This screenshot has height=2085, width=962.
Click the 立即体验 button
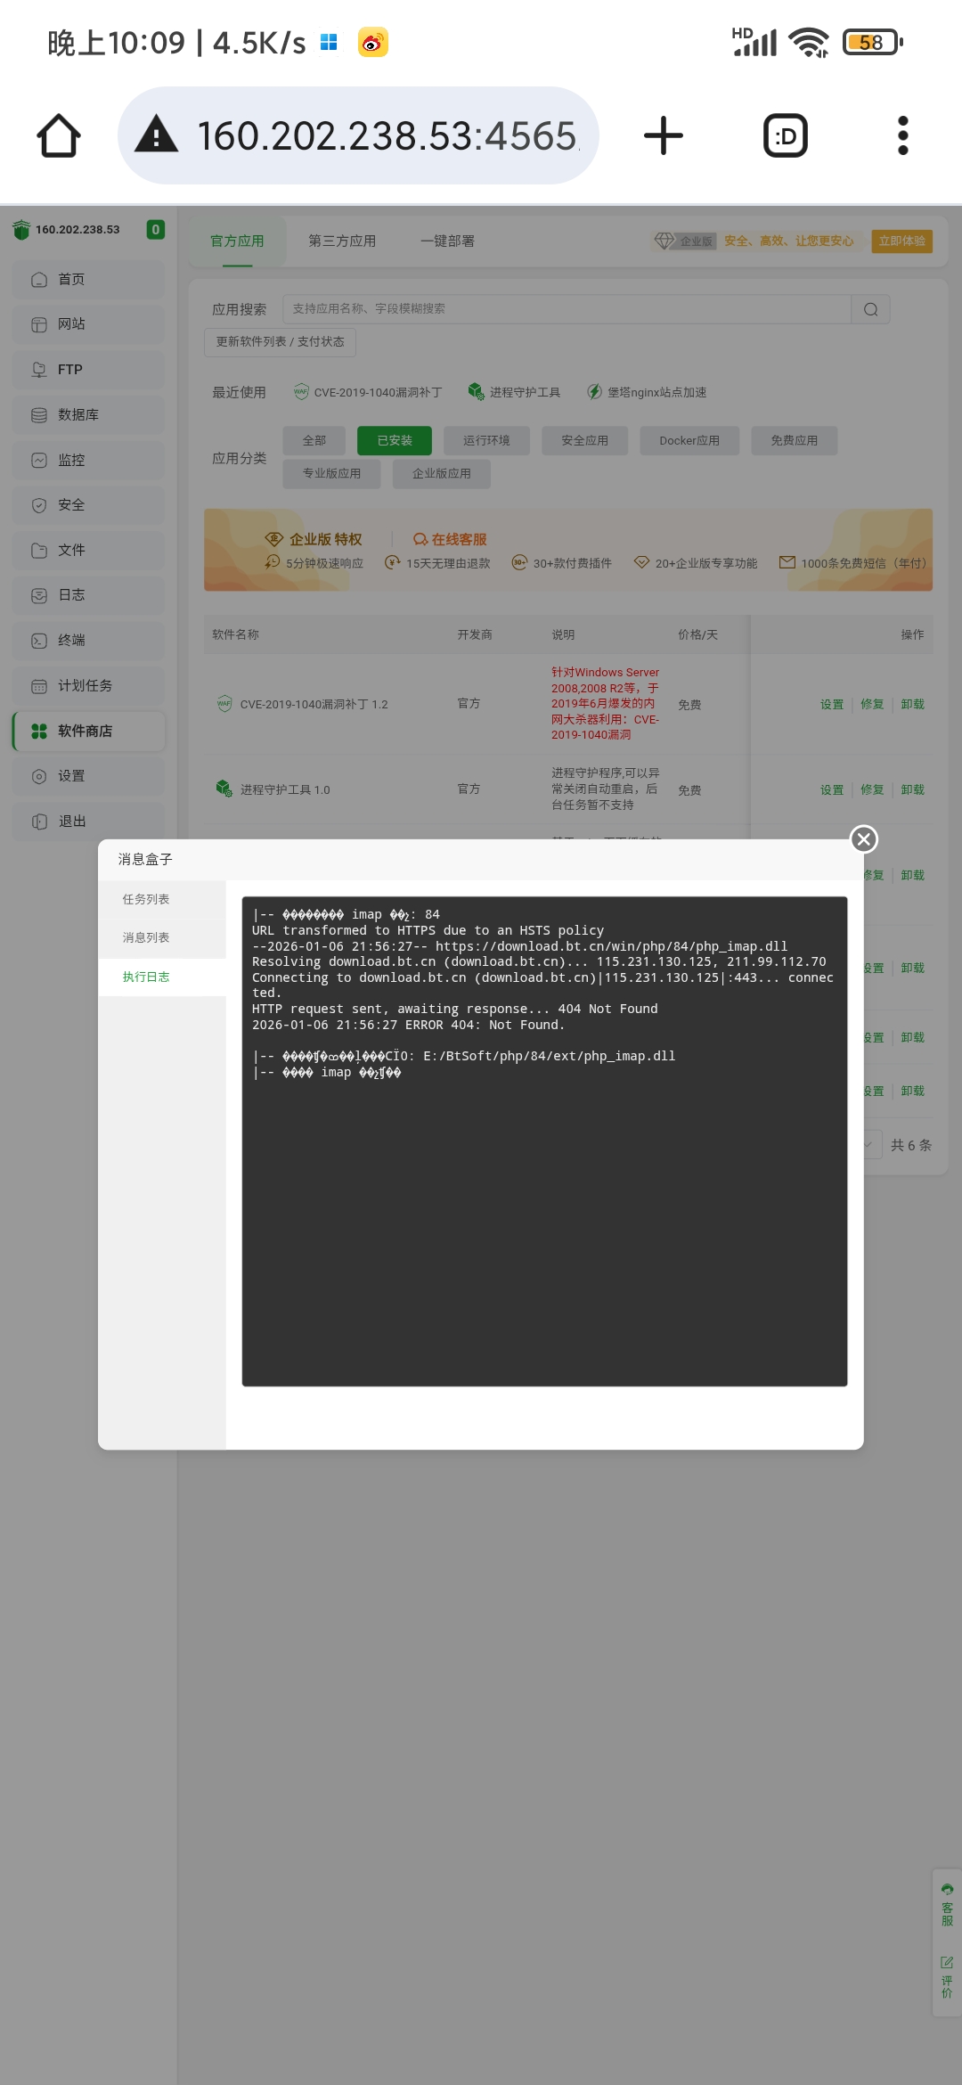tap(901, 241)
